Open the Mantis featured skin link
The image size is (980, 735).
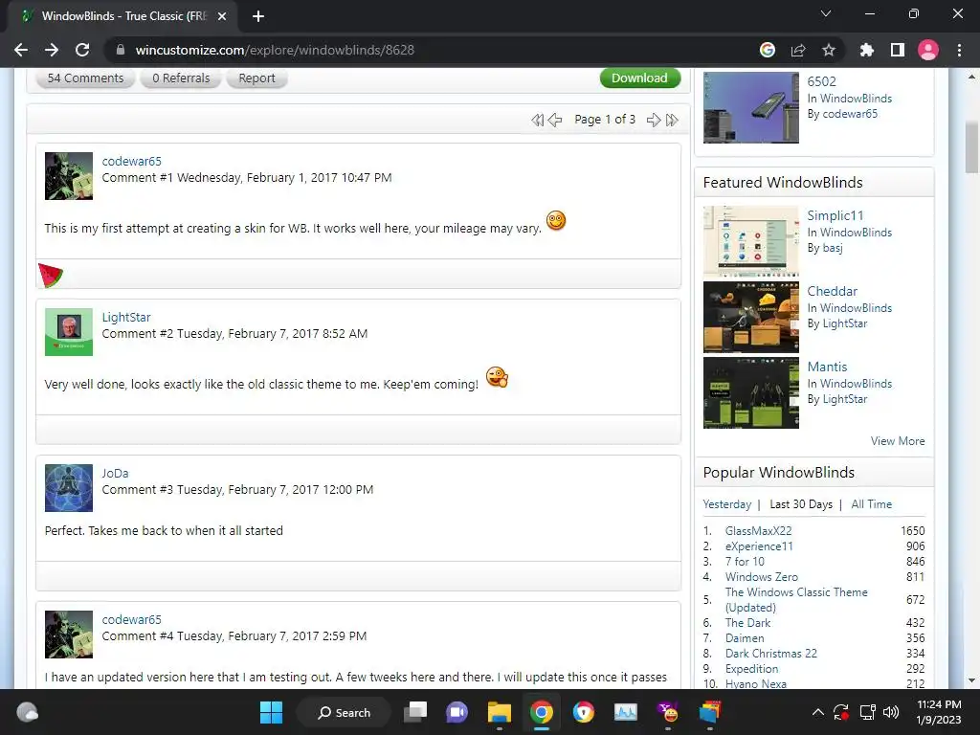tap(827, 367)
